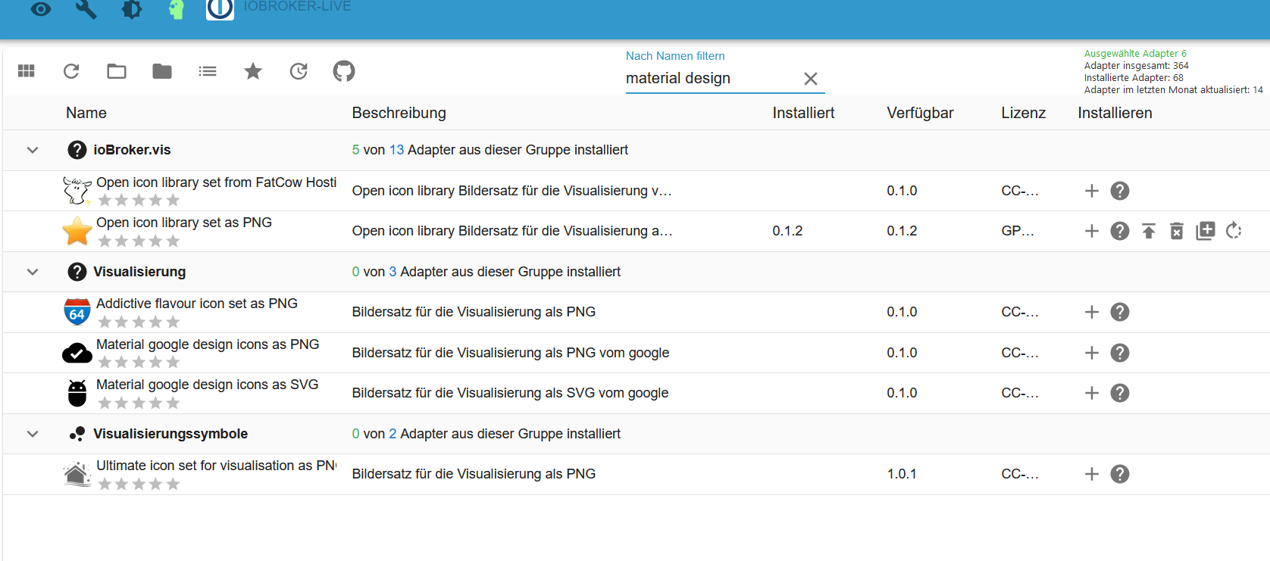Click the green head expert mode icon
This screenshot has height=561, width=1270.
(177, 9)
